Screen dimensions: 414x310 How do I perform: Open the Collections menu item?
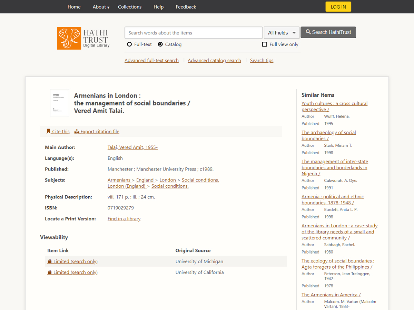coord(130,7)
